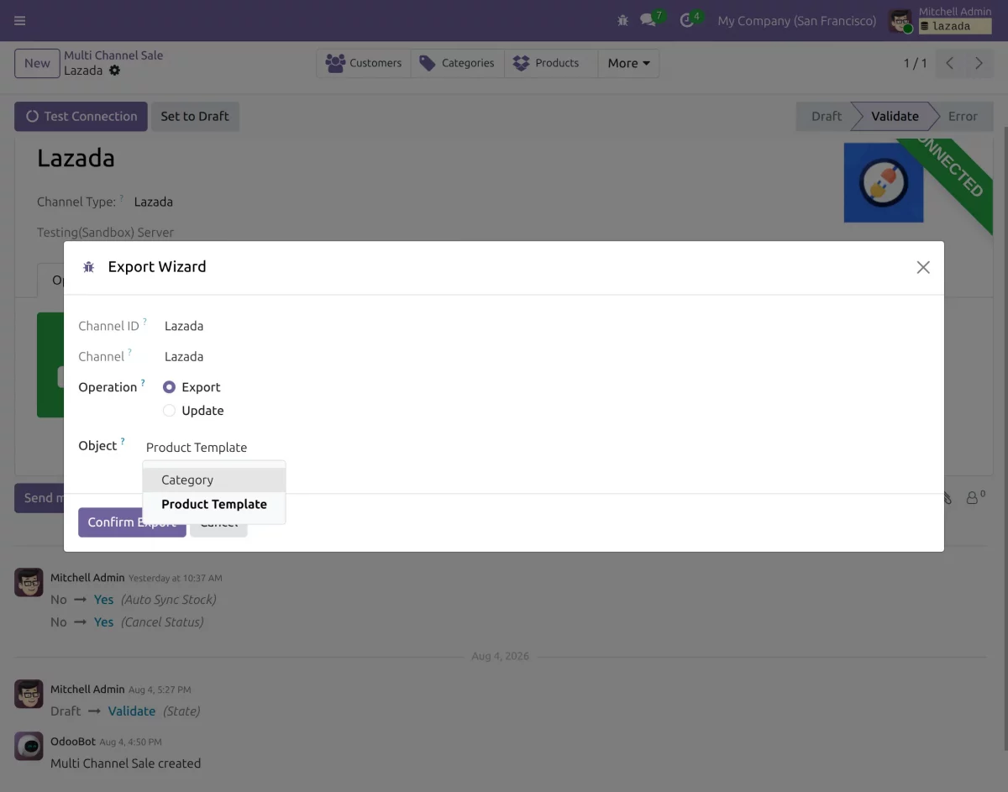Choose Category from Object dropdown
1008x792 pixels.
(214, 480)
